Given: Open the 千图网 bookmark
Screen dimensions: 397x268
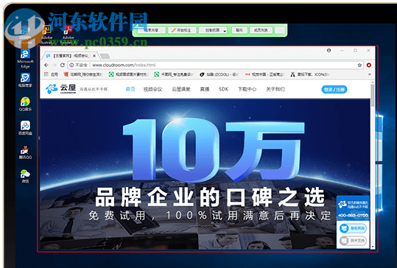Looking at the screenshot, I should pos(174,74).
